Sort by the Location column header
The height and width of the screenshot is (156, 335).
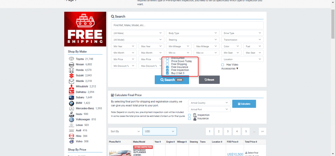218,142
